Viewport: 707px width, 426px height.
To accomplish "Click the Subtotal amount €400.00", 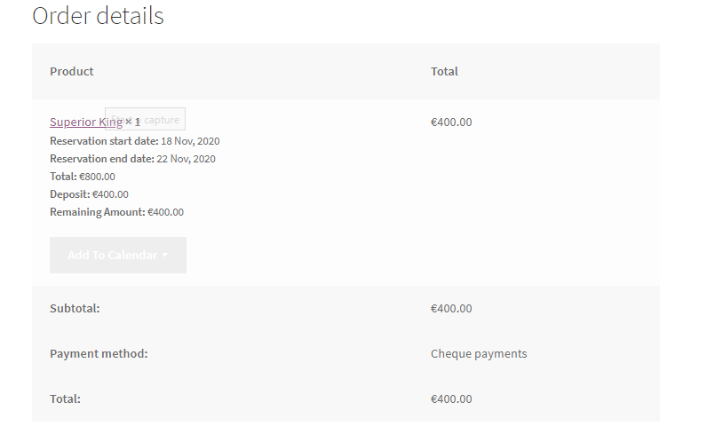I will coord(451,309).
